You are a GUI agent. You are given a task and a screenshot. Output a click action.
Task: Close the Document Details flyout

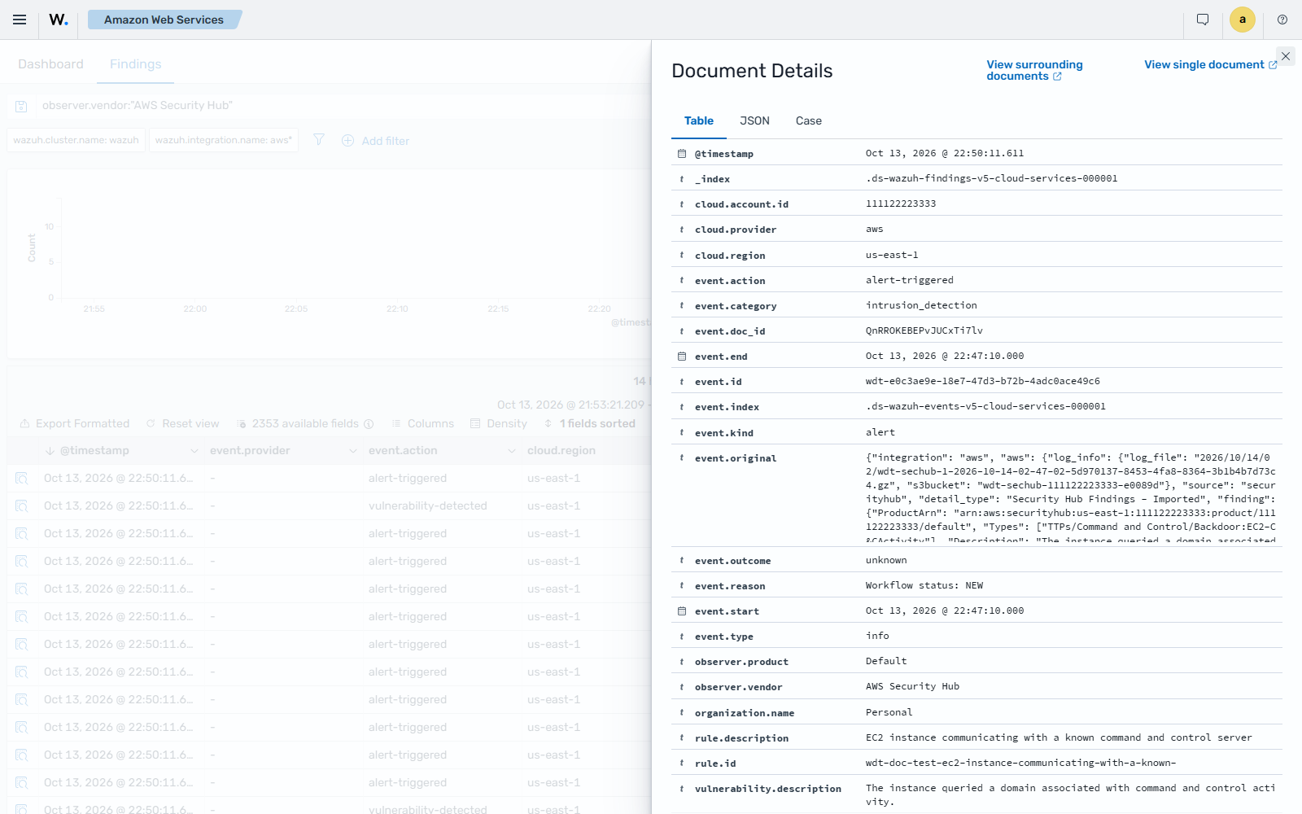pyautogui.click(x=1286, y=56)
